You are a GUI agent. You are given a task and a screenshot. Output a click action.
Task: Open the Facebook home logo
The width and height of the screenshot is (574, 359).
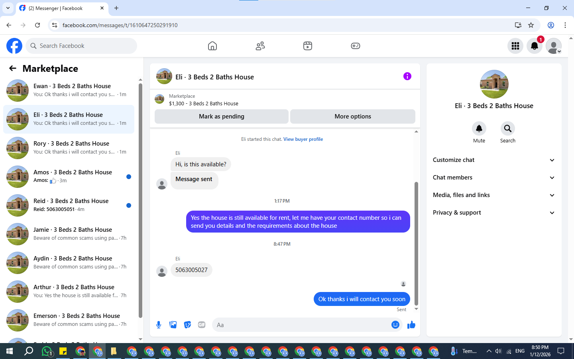click(14, 46)
